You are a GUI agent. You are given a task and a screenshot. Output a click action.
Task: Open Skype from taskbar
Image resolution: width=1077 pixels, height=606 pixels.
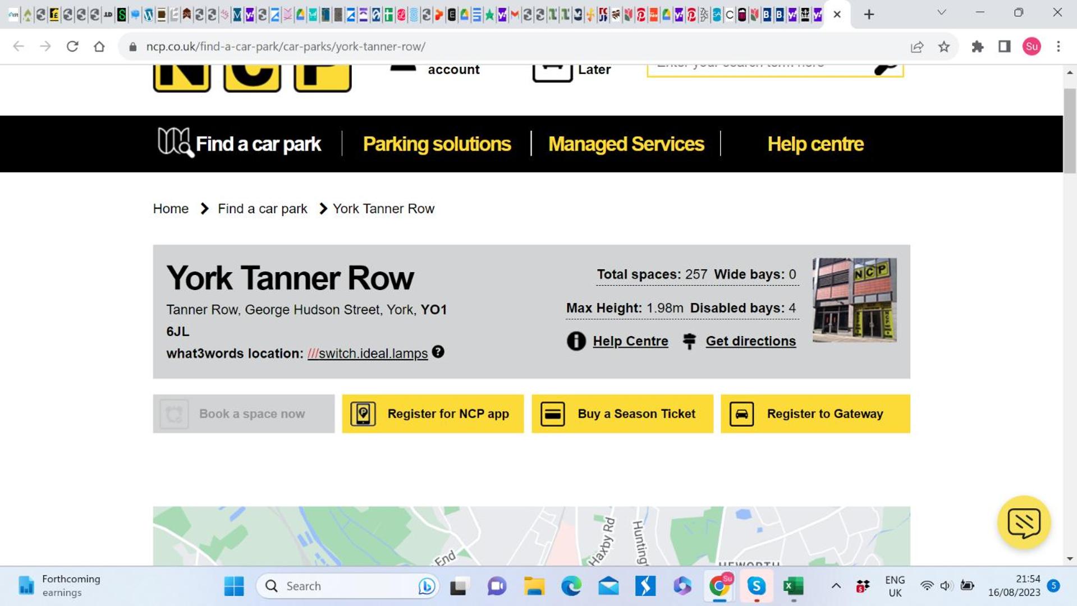tap(756, 586)
